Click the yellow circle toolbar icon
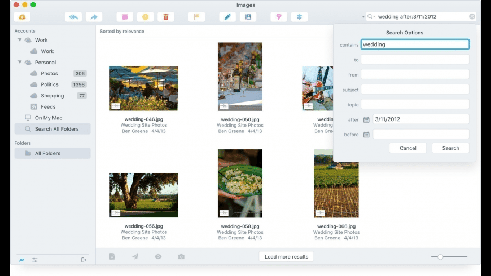Image resolution: width=491 pixels, height=276 pixels. 145,17
